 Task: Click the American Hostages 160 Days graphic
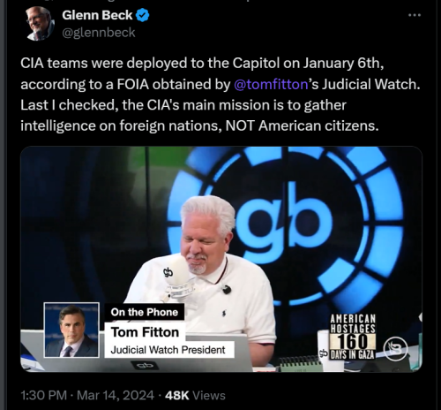pyautogui.click(x=353, y=337)
